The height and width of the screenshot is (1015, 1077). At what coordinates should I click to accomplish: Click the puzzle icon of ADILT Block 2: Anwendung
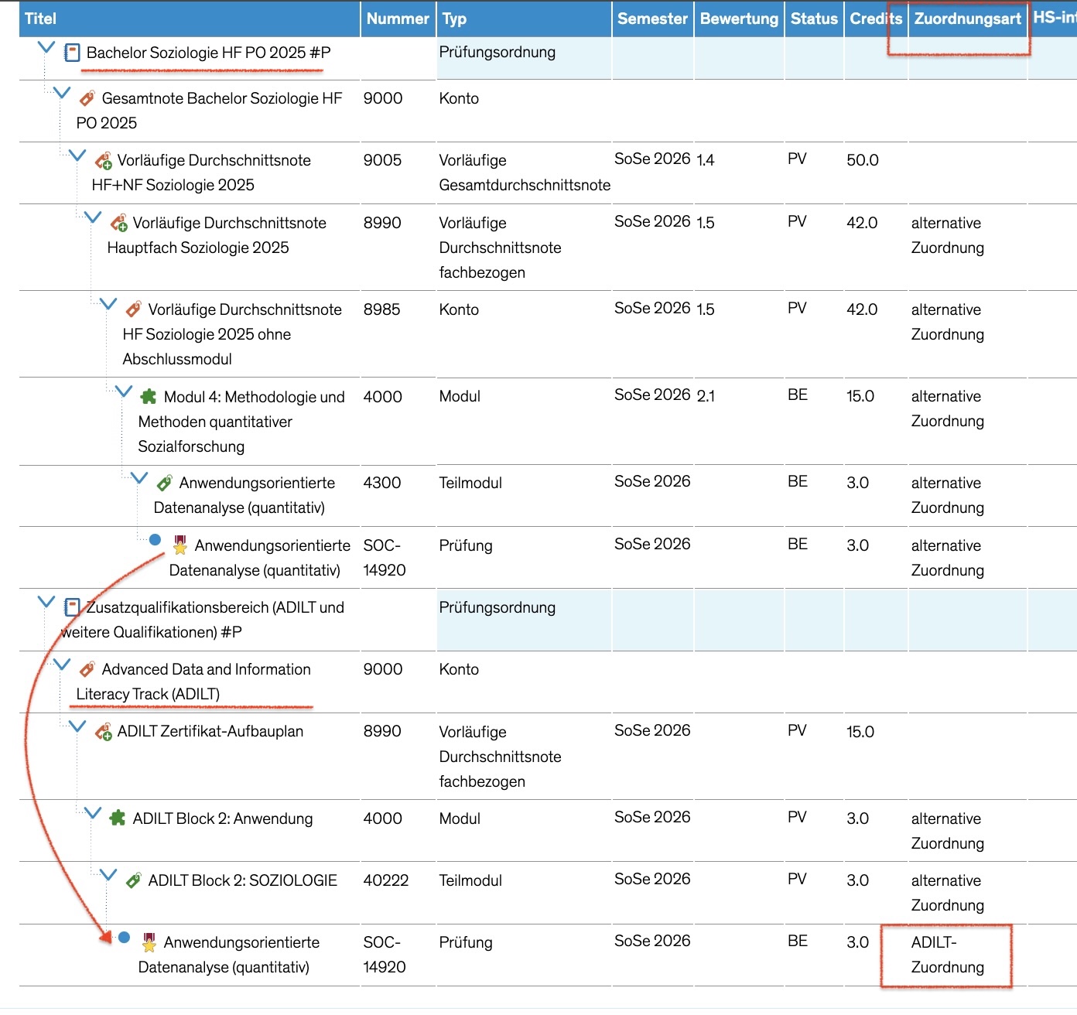click(x=118, y=818)
